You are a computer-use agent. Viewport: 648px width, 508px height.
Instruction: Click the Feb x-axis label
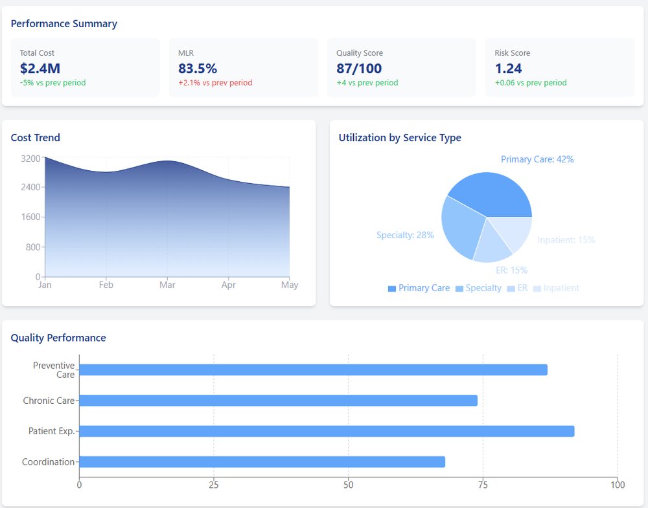106,285
